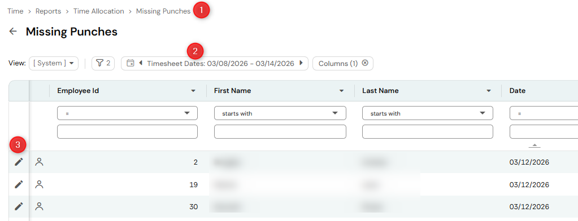Open Last Name column header menu arrow
This screenshot has height=221, width=578.
click(x=489, y=91)
